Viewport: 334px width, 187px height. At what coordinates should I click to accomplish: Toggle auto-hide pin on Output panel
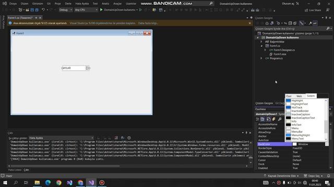pos(246,133)
